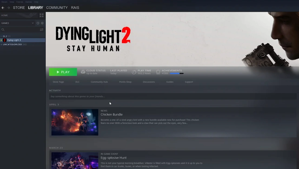
Task: Open the DLC link
Action: [77, 82]
